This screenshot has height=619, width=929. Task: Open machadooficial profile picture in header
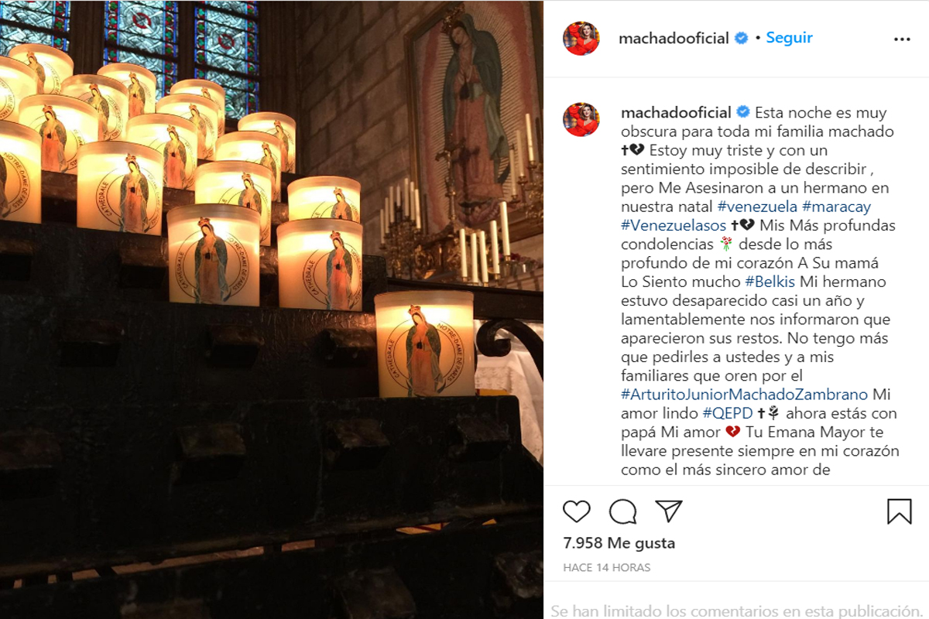coord(581,39)
